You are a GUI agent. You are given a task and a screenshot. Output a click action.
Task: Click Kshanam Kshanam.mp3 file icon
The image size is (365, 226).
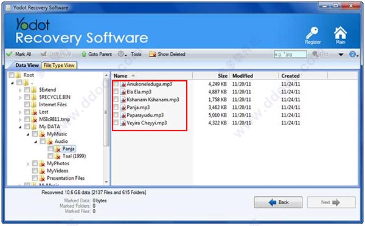(123, 100)
